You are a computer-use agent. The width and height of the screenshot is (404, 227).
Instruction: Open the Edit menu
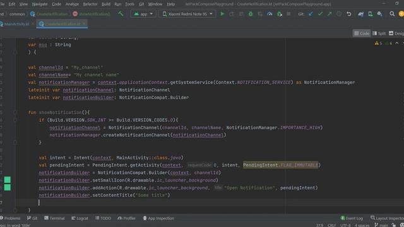pos(12,4)
